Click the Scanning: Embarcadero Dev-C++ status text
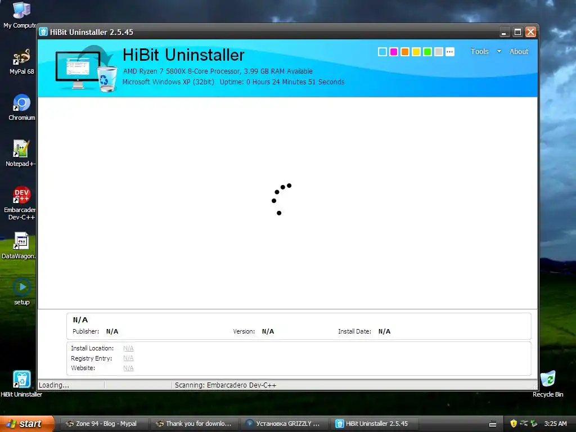This screenshot has width=576, height=432. coord(225,385)
